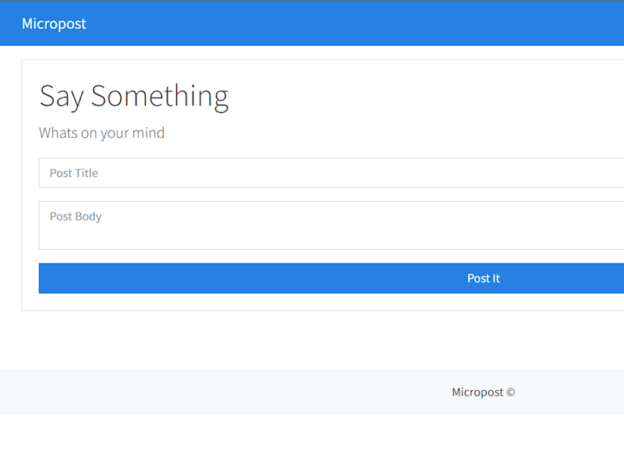Click the white space below the footer
Image resolution: width=624 pixels, height=468 pixels.
click(312, 441)
